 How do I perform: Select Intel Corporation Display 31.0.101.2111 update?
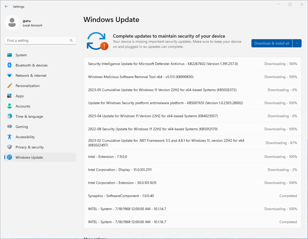click(193, 170)
